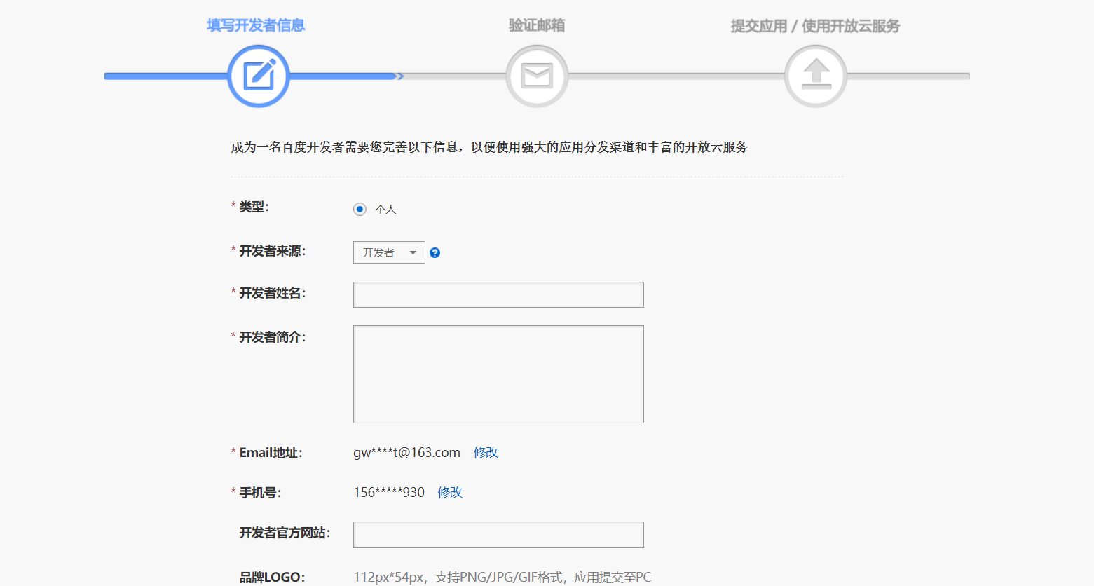Screen dimensions: 1094x586
Task: Click the envelope icon under 验证邮箱
Action: [x=536, y=75]
